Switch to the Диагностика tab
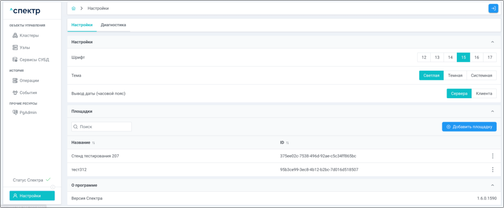Viewport: 504px width, 208px height. coord(113,25)
